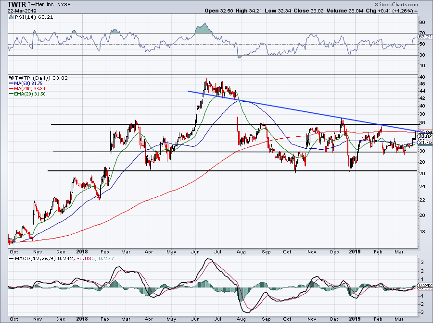Screen dimensions: 433x323
Task: Click the 33.02 last-price tag on the price axis
Action: pos(425,137)
